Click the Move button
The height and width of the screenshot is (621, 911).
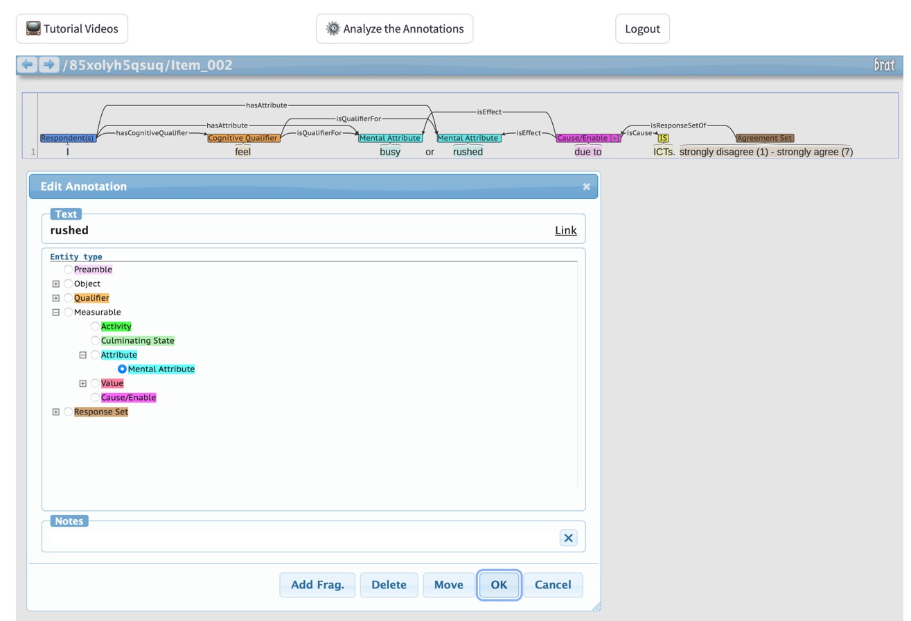[448, 584]
